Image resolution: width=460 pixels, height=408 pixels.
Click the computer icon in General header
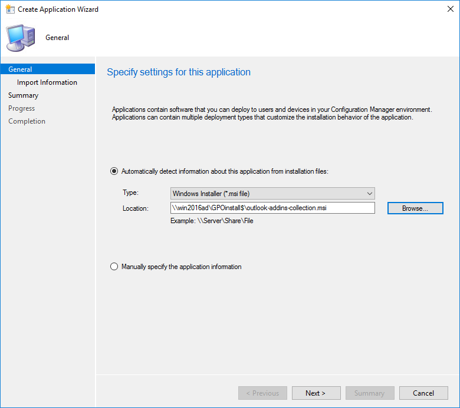(x=21, y=38)
